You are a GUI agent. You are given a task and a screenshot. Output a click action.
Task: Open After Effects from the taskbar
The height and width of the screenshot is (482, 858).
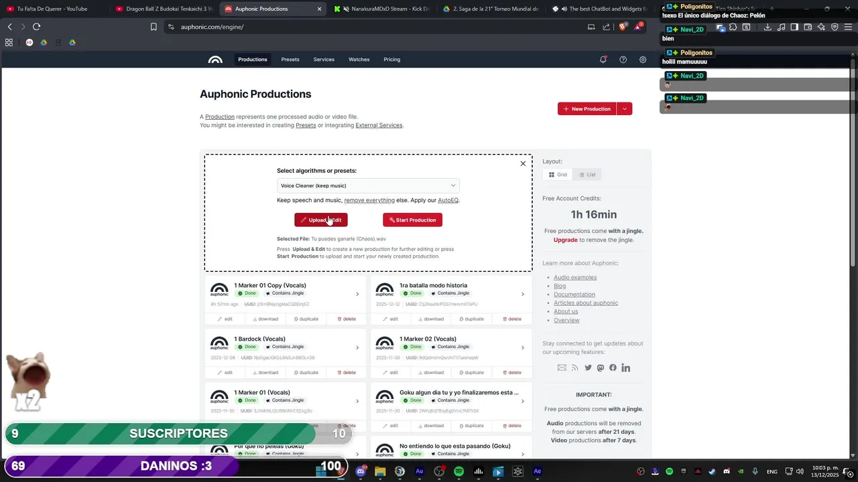tap(537, 471)
